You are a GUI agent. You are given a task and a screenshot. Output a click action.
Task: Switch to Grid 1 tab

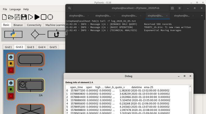pos(8,47)
